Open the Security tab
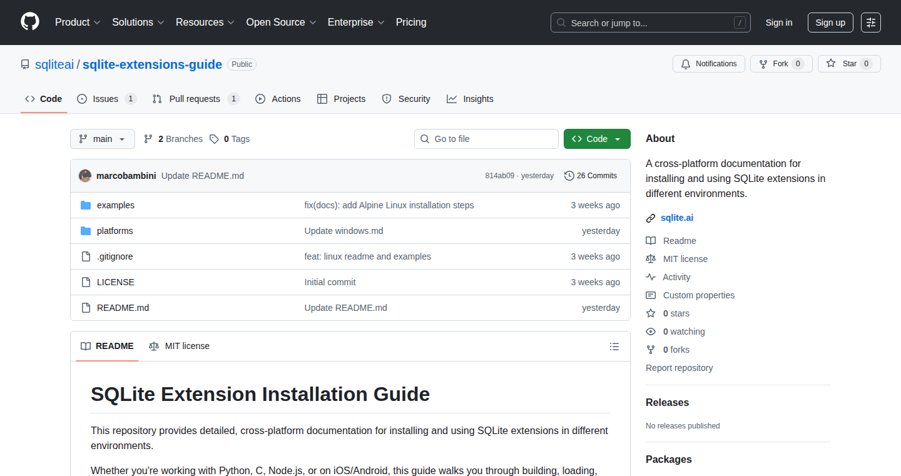901x476 pixels. [405, 99]
